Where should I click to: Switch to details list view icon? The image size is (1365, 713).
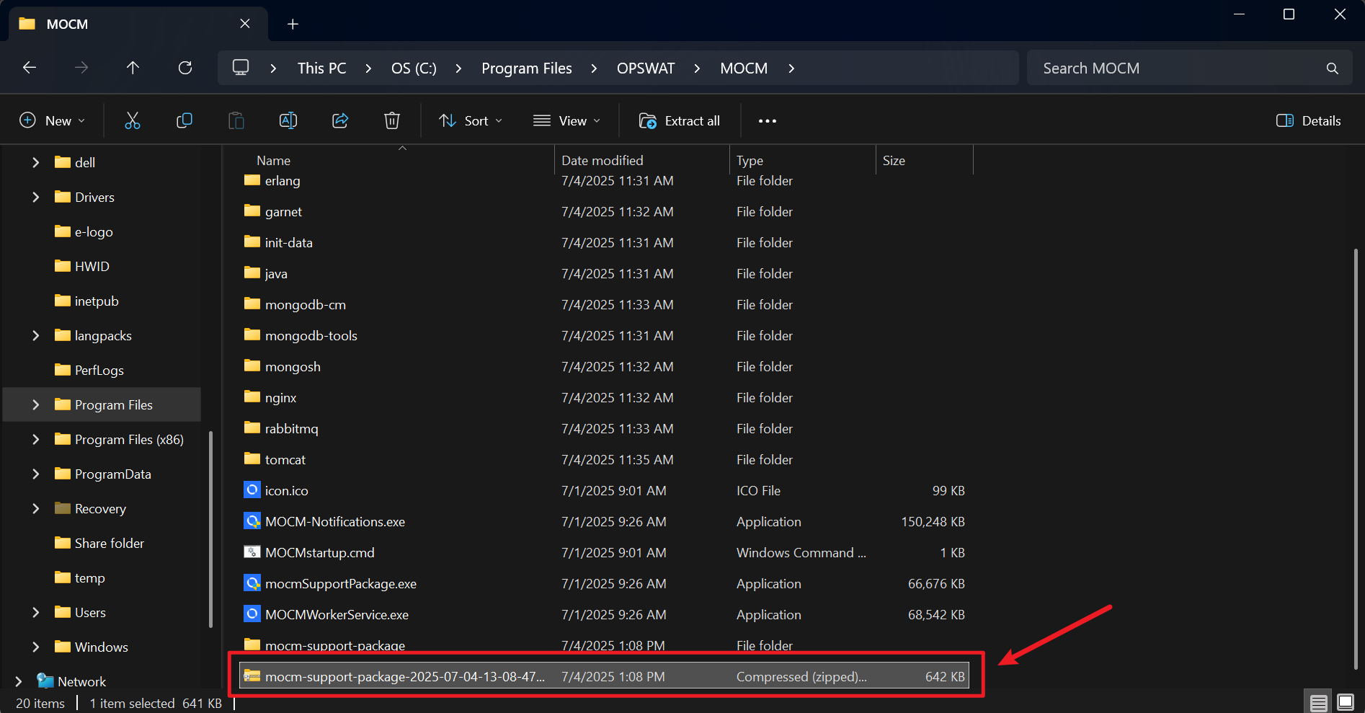point(1319,702)
